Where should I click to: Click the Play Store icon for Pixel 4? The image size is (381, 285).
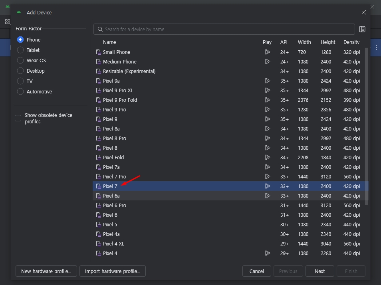pyautogui.click(x=268, y=253)
